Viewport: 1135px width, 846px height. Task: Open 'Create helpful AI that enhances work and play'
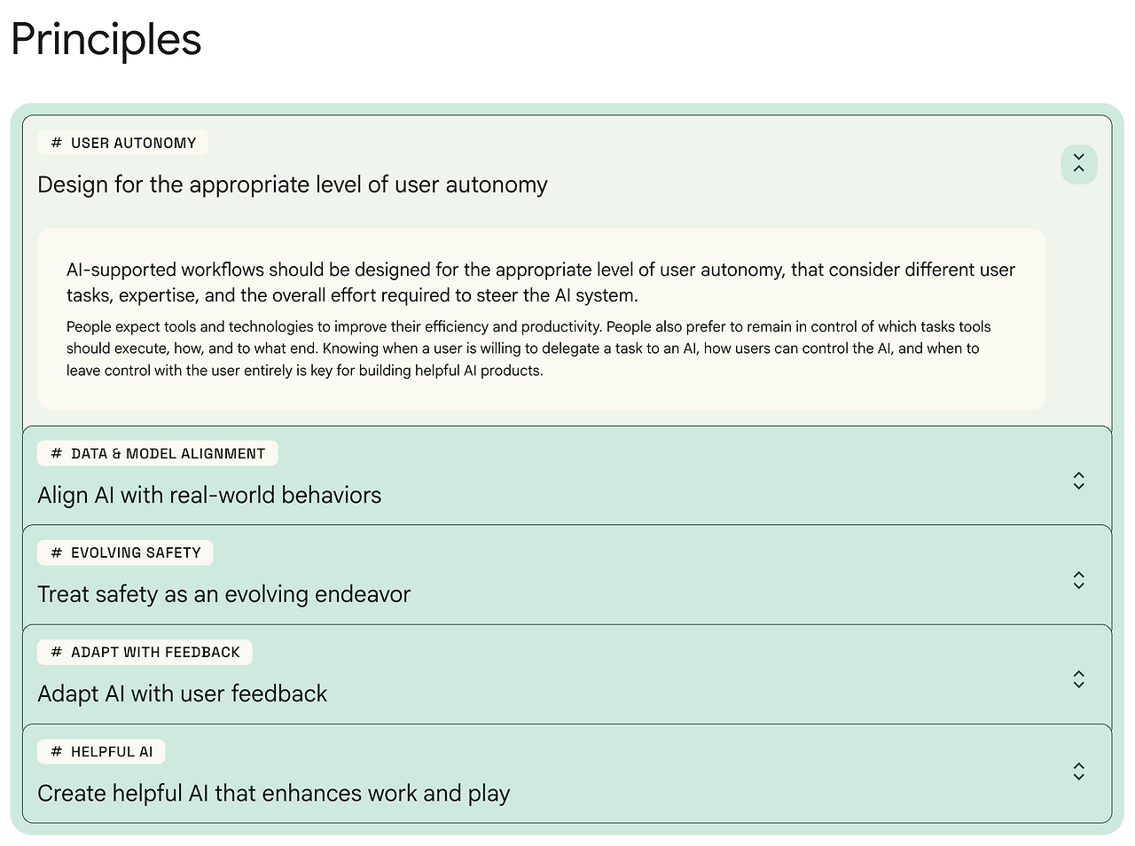(x=273, y=793)
